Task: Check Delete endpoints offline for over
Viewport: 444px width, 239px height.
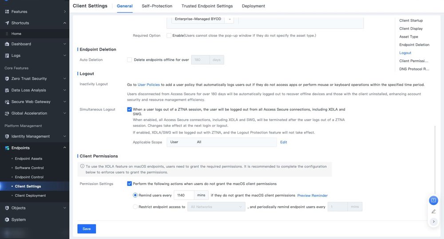Action: (x=129, y=60)
